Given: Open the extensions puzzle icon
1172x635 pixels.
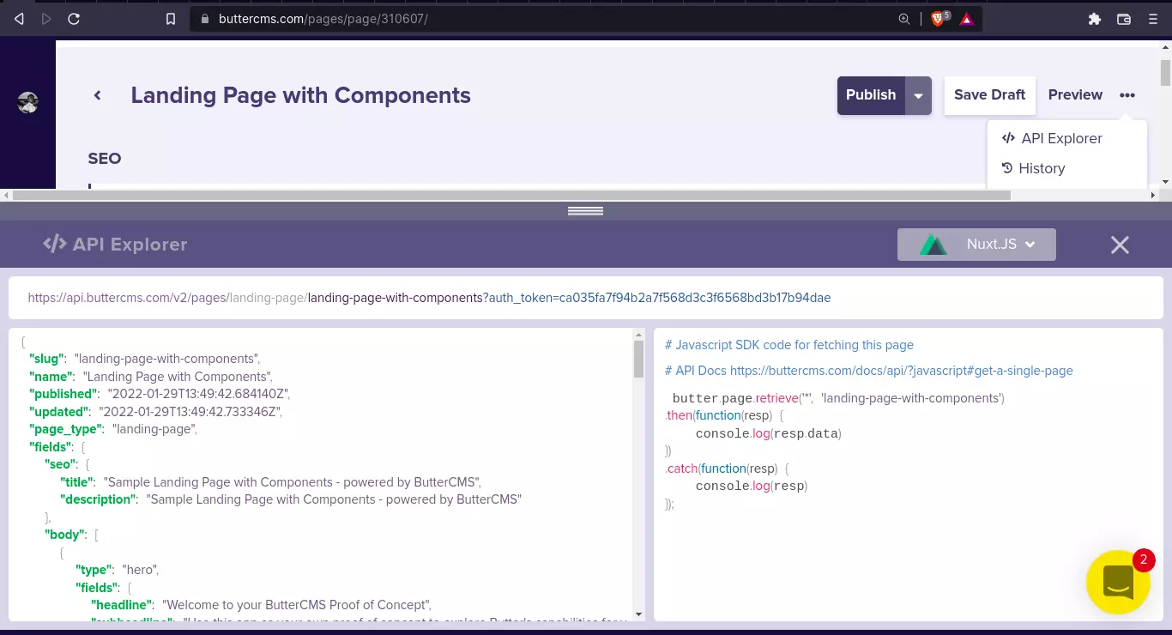Looking at the screenshot, I should tap(1094, 19).
